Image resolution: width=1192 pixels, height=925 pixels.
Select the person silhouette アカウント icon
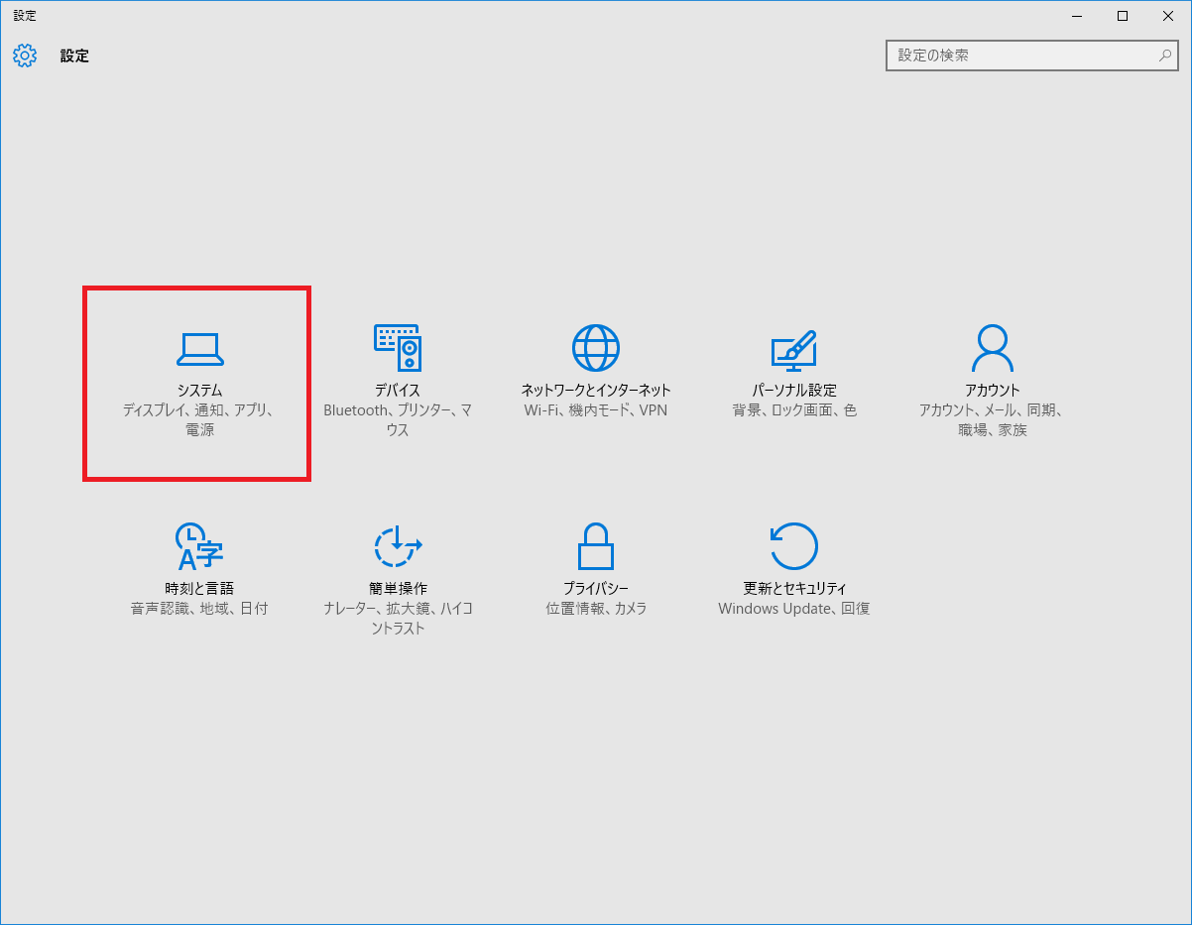point(992,348)
